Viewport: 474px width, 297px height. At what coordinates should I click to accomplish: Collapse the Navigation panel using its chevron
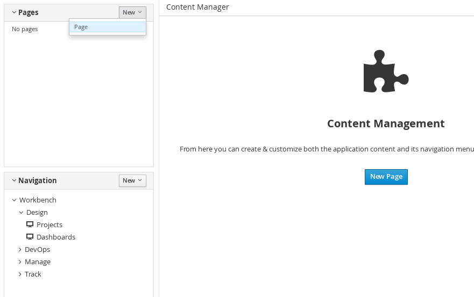(14, 180)
